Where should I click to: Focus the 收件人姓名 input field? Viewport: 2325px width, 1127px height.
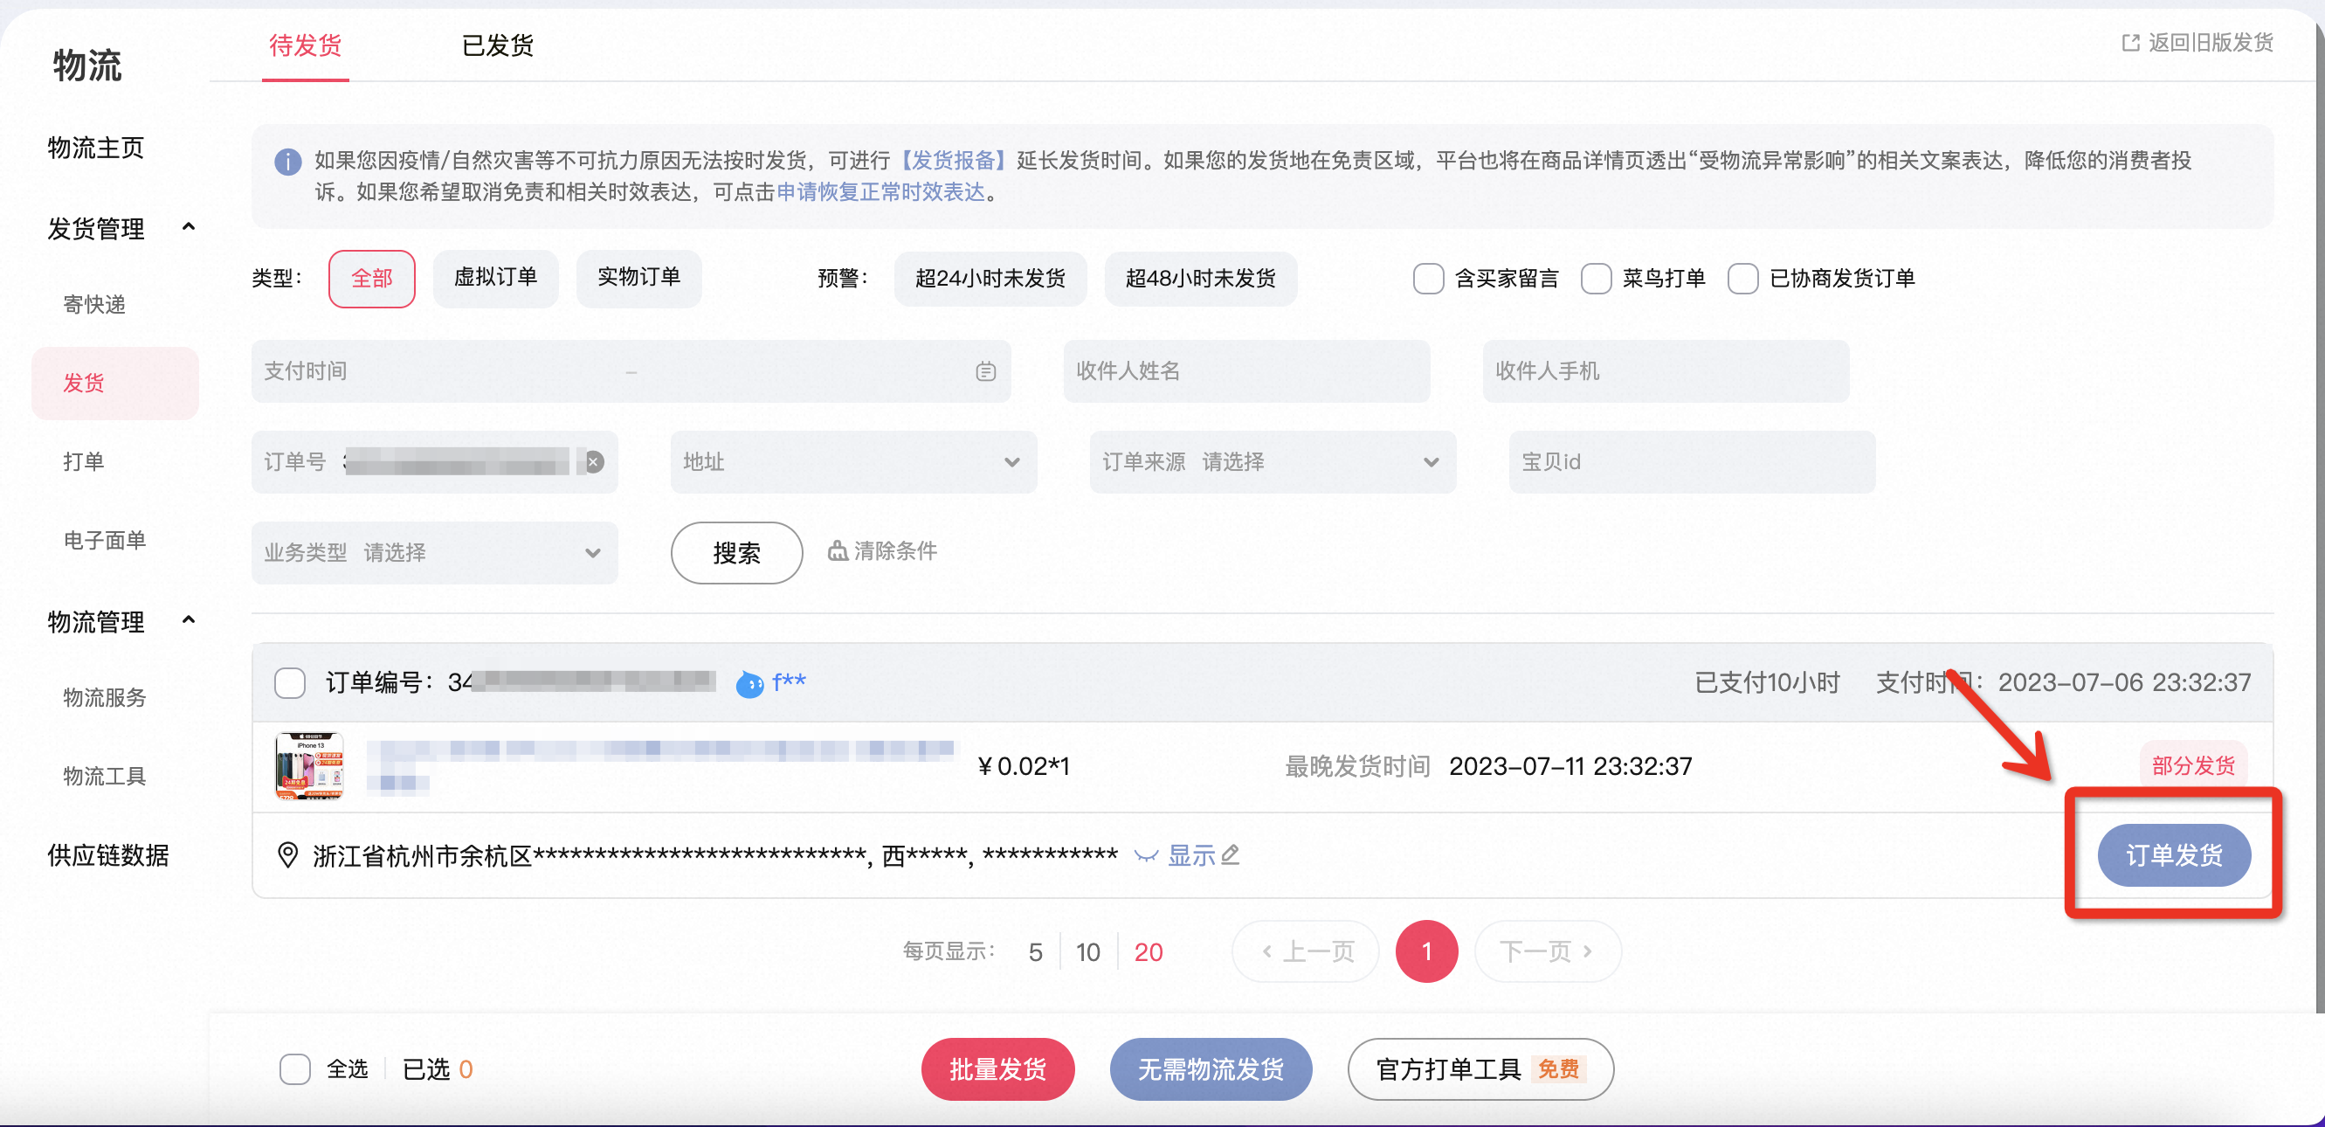pyautogui.click(x=1246, y=371)
